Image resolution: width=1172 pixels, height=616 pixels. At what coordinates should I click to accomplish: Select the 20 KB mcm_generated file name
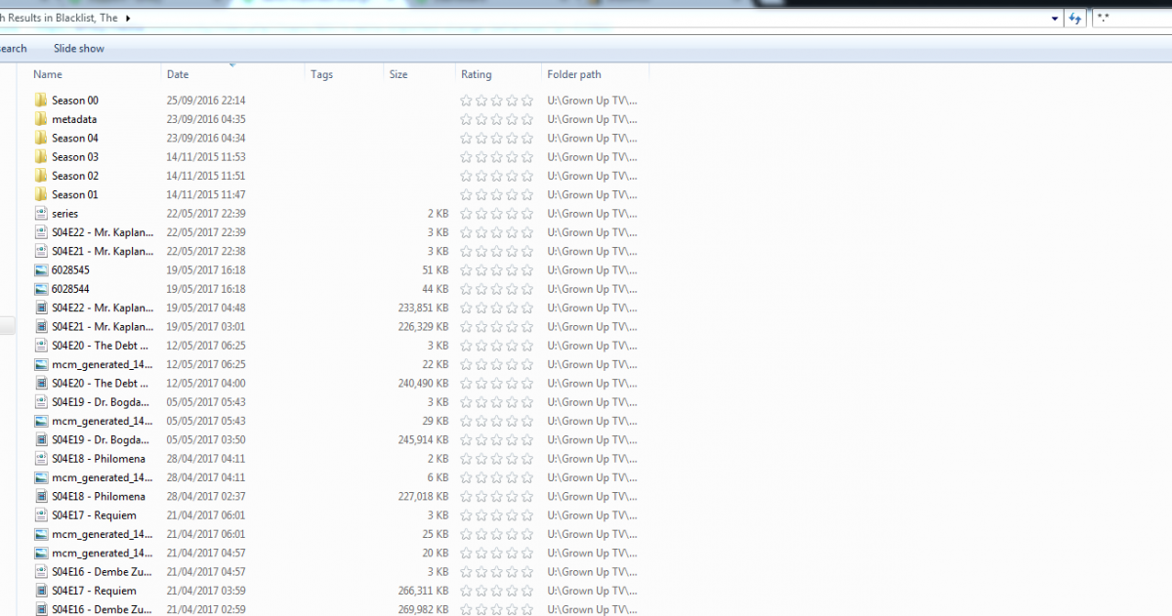[103, 554]
